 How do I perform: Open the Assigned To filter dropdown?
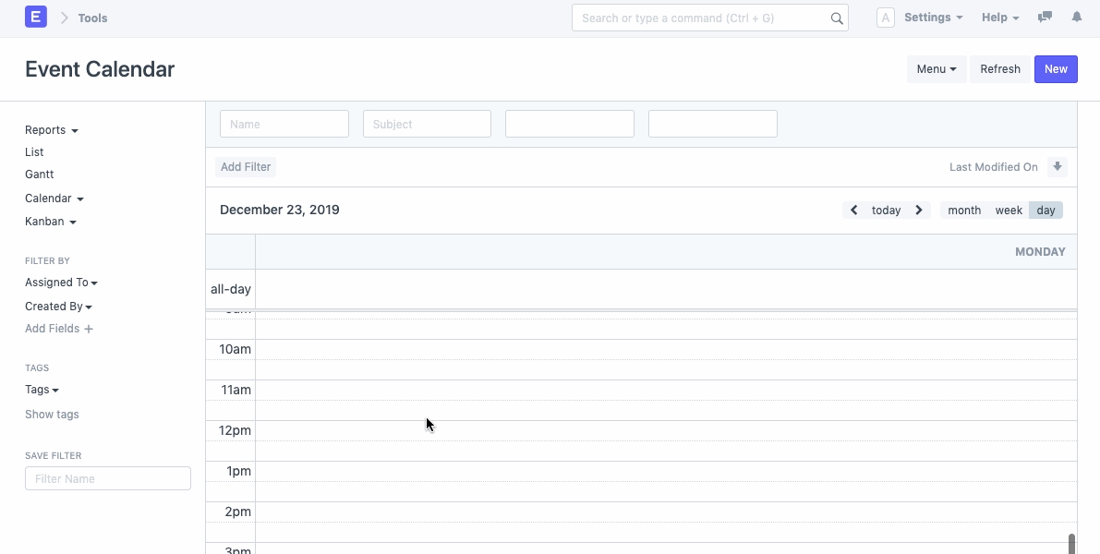click(61, 283)
